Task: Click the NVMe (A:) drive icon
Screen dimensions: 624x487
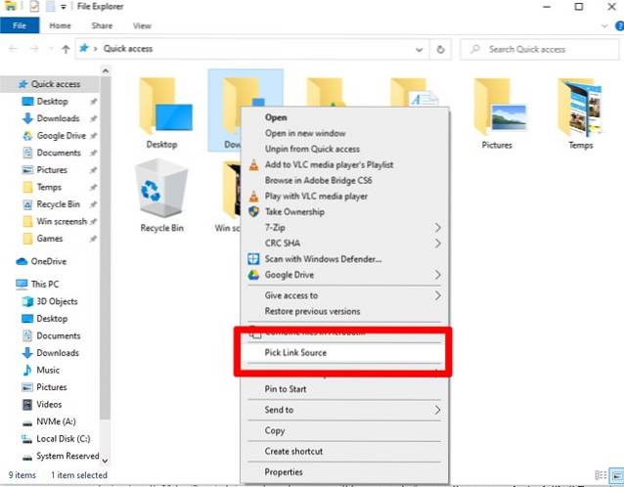Action: click(27, 422)
